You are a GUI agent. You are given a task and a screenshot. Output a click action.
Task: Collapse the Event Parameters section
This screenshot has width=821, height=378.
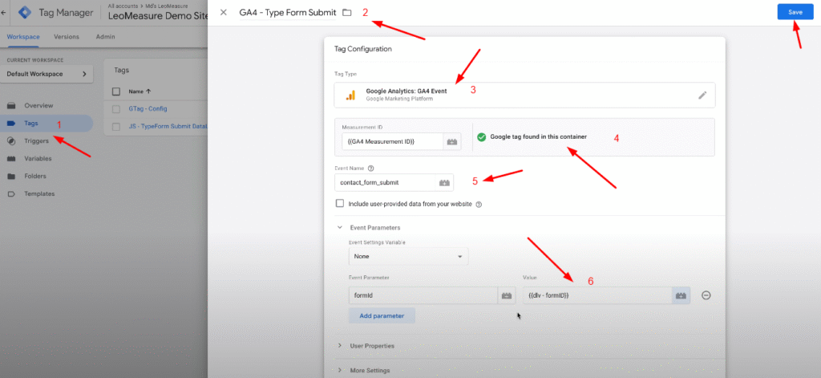tap(339, 228)
